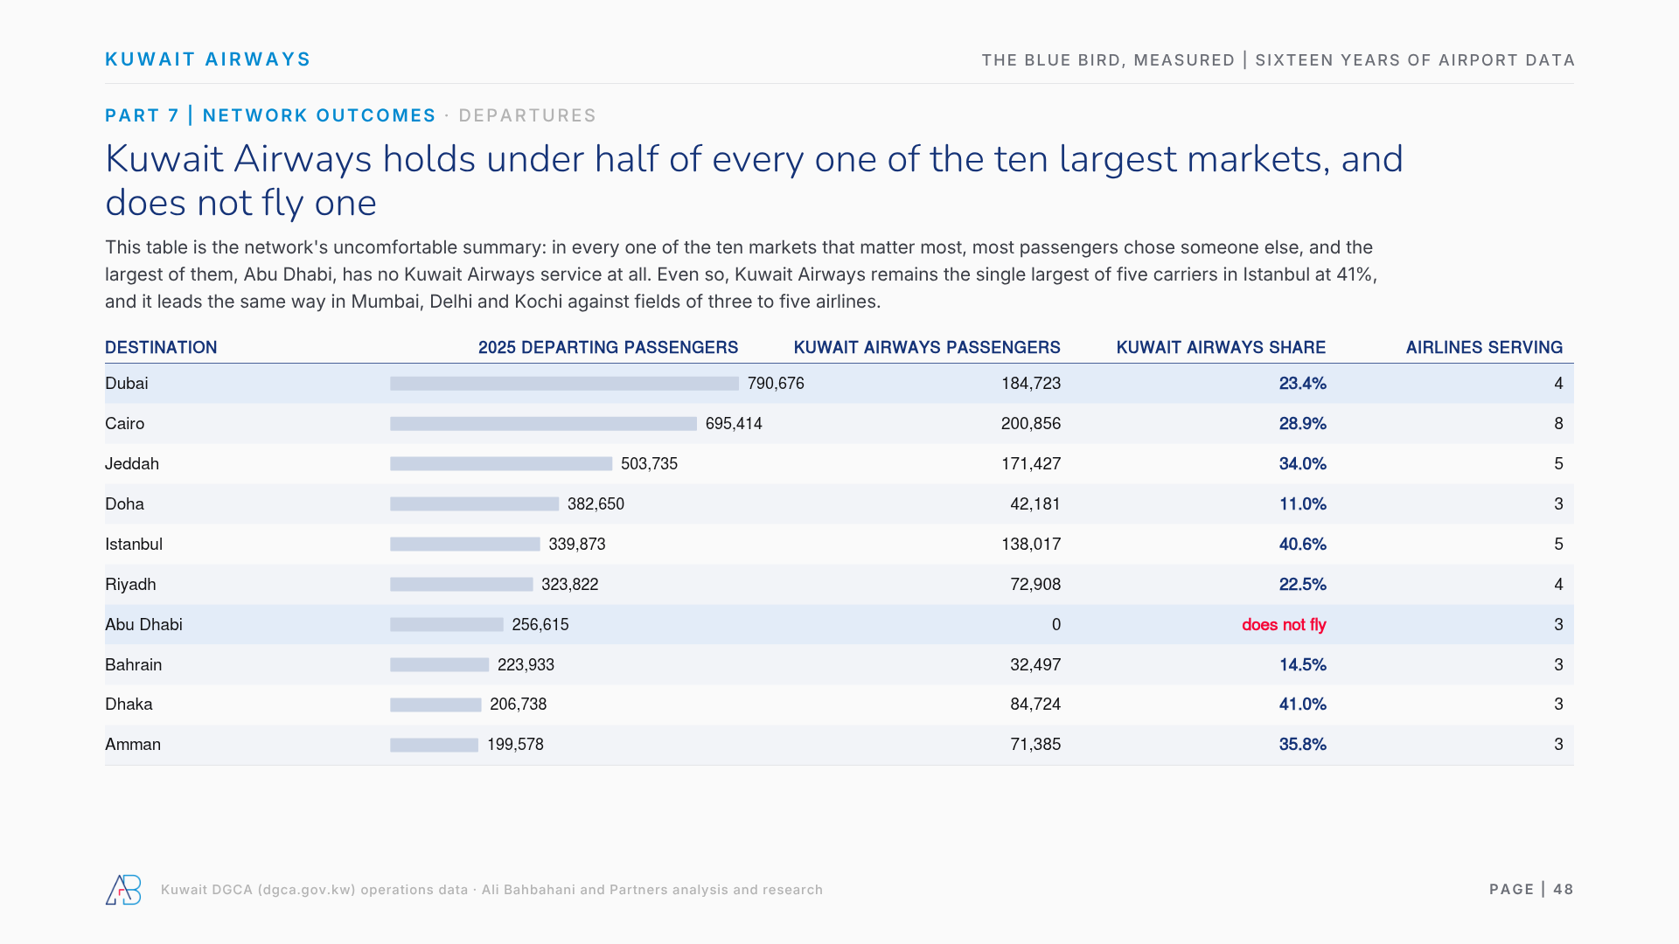Image resolution: width=1679 pixels, height=944 pixels.
Task: Click Kuwait Airways passengers value 32,497
Action: [1035, 665]
